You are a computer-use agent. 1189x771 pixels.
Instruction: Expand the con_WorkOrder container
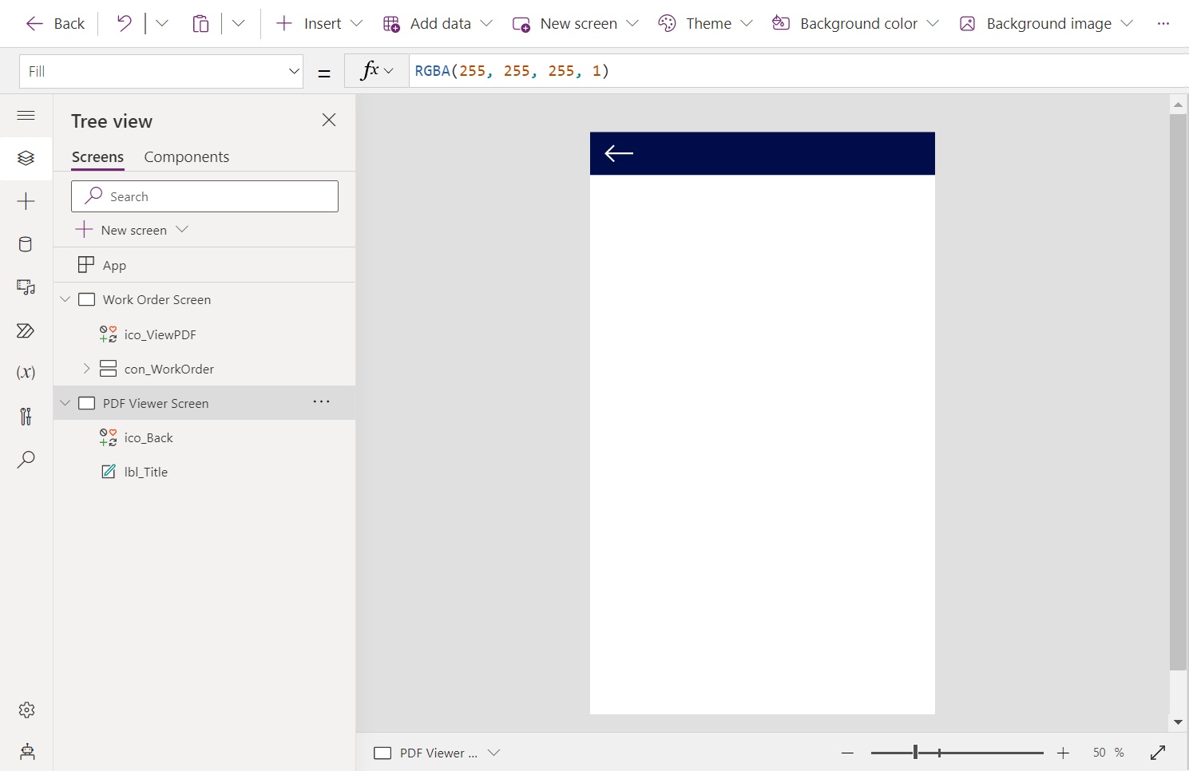(x=87, y=369)
